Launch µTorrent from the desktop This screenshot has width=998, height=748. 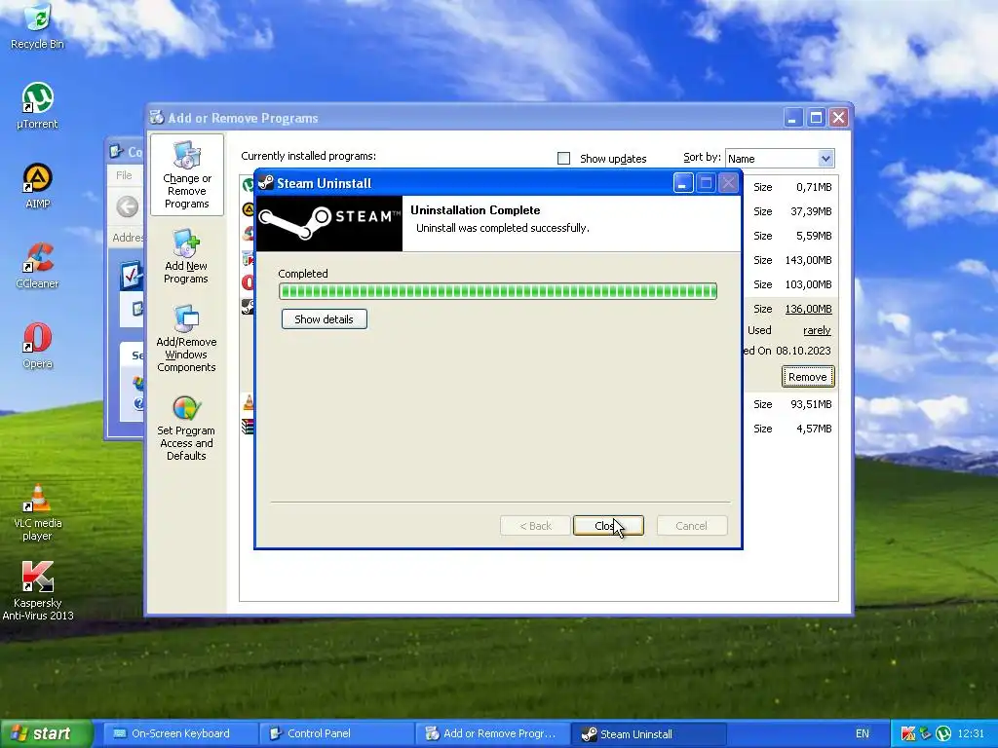tap(38, 105)
